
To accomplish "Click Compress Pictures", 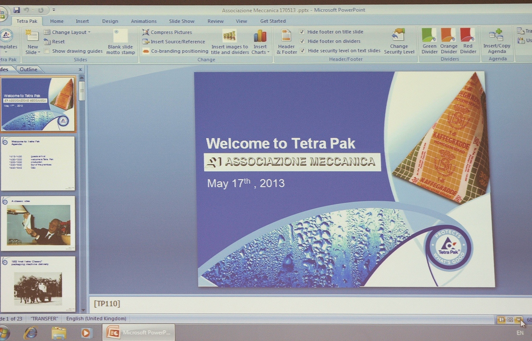I will point(167,32).
